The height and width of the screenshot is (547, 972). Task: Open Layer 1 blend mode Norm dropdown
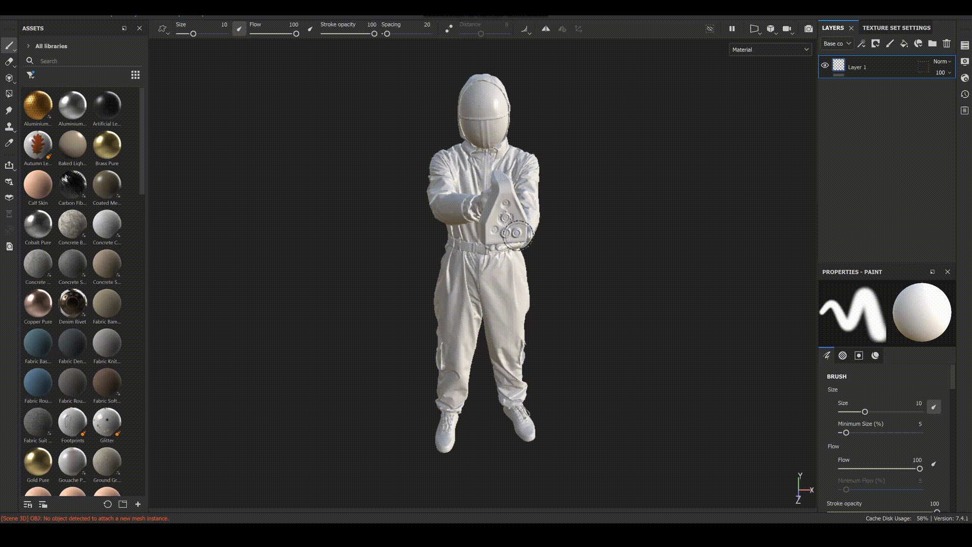(942, 61)
